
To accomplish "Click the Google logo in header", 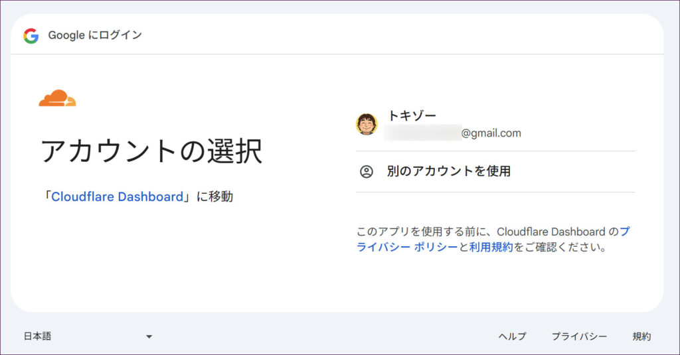I will click(x=31, y=36).
